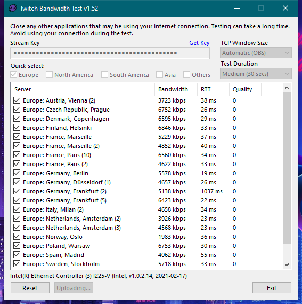Uncheck Europe: Germany, Berlin server
The height and width of the screenshot is (304, 302).
point(17,173)
